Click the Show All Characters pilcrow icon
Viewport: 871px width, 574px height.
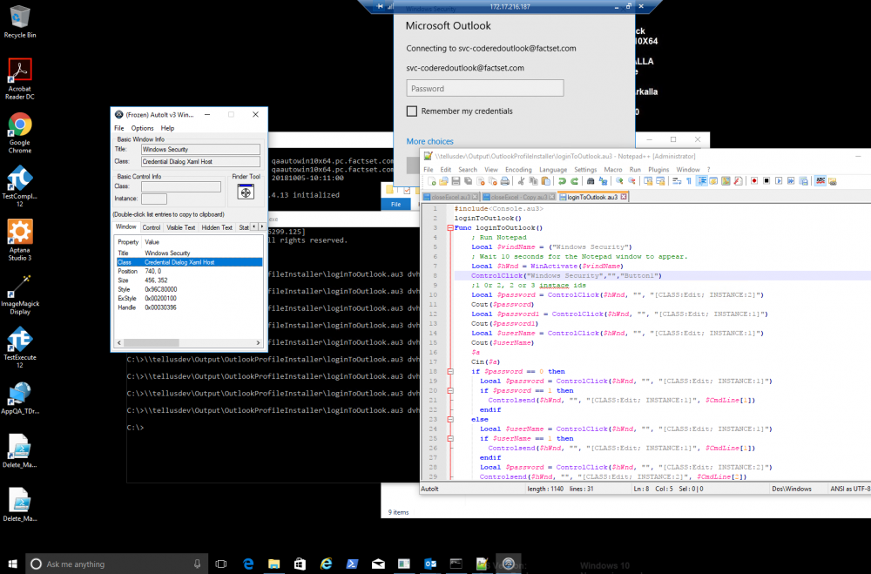[689, 181]
